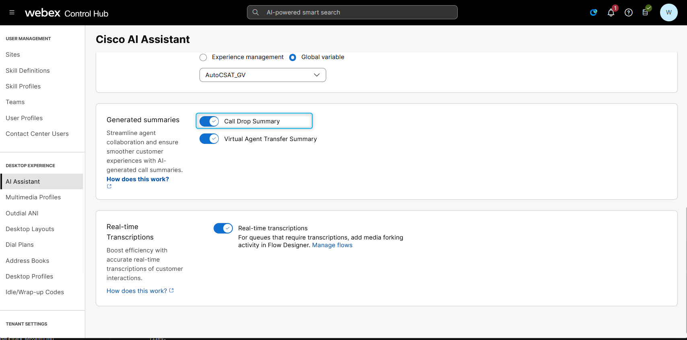Click the Manage flows link
Image resolution: width=687 pixels, height=340 pixels.
[x=332, y=245]
